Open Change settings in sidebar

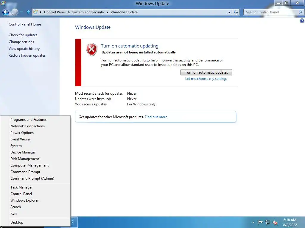point(21,42)
